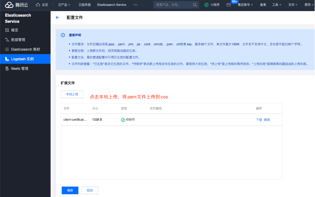315x197 pixels.
Task: Open the 小程序 mini program icon
Action: pos(206,5)
